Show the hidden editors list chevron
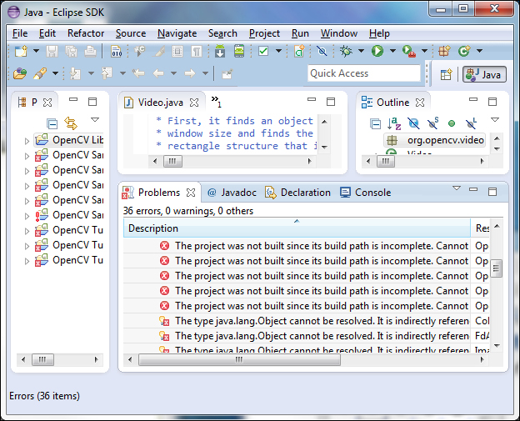The image size is (520, 421). click(216, 101)
